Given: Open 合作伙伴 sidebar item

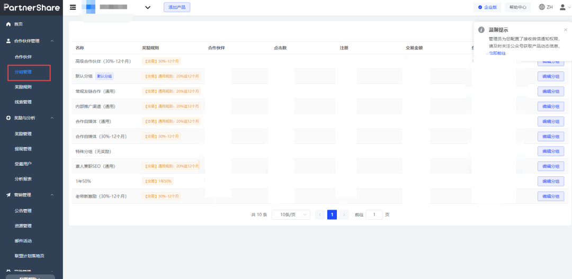Looking at the screenshot, I should 23,57.
